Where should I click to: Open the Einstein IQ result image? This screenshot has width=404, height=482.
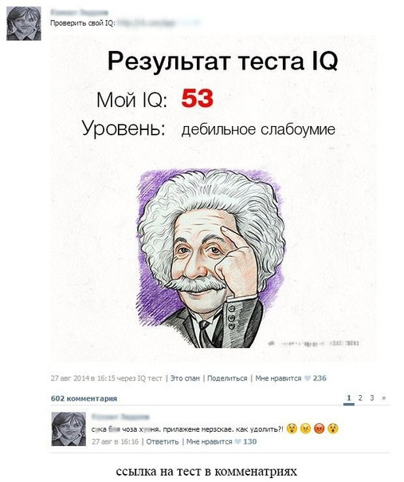click(x=214, y=199)
